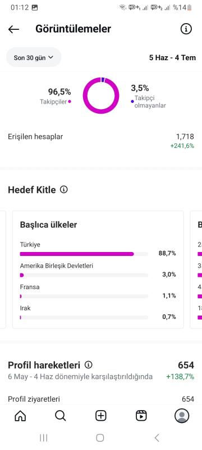Tap the back arrow icon
Viewport: 202px width, 450px height.
point(13,29)
